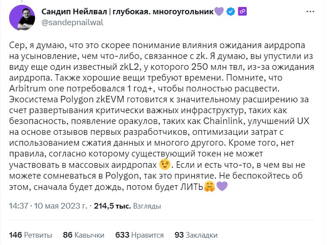Open the @sandepnailwal handle link
The width and height of the screenshot is (332, 245).
tap(72, 23)
